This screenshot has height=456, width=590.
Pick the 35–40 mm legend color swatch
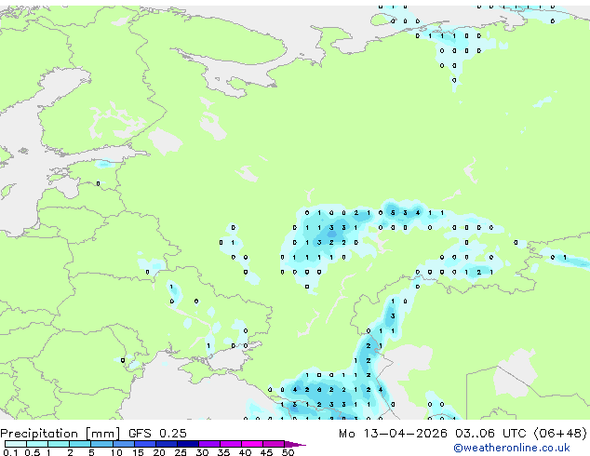[x=231, y=444]
